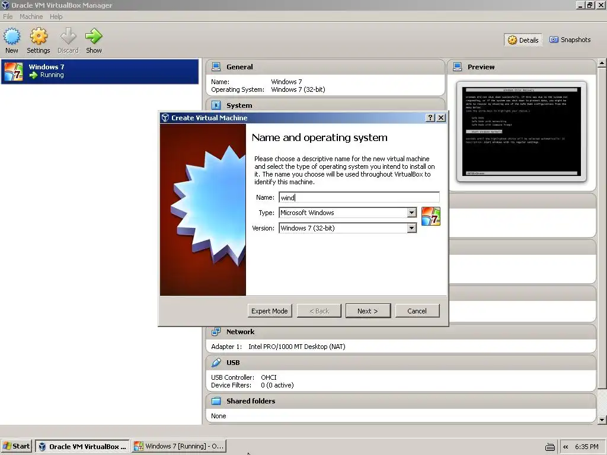Click the Next button in wizard
Viewport: 607px width, 455px height.
point(368,310)
